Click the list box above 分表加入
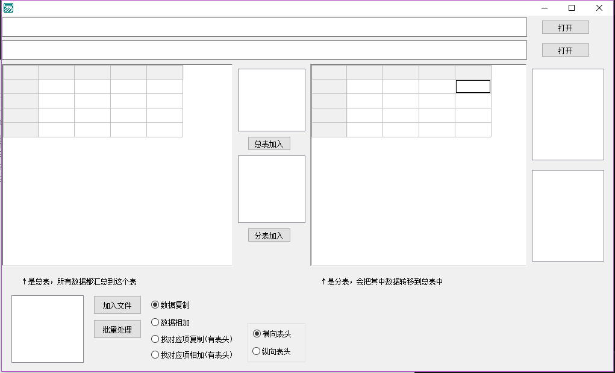Image resolution: width=615 pixels, height=373 pixels. (x=272, y=189)
